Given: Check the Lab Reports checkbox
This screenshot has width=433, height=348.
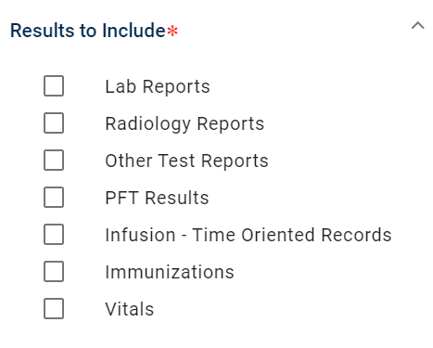Looking at the screenshot, I should coord(54,85).
